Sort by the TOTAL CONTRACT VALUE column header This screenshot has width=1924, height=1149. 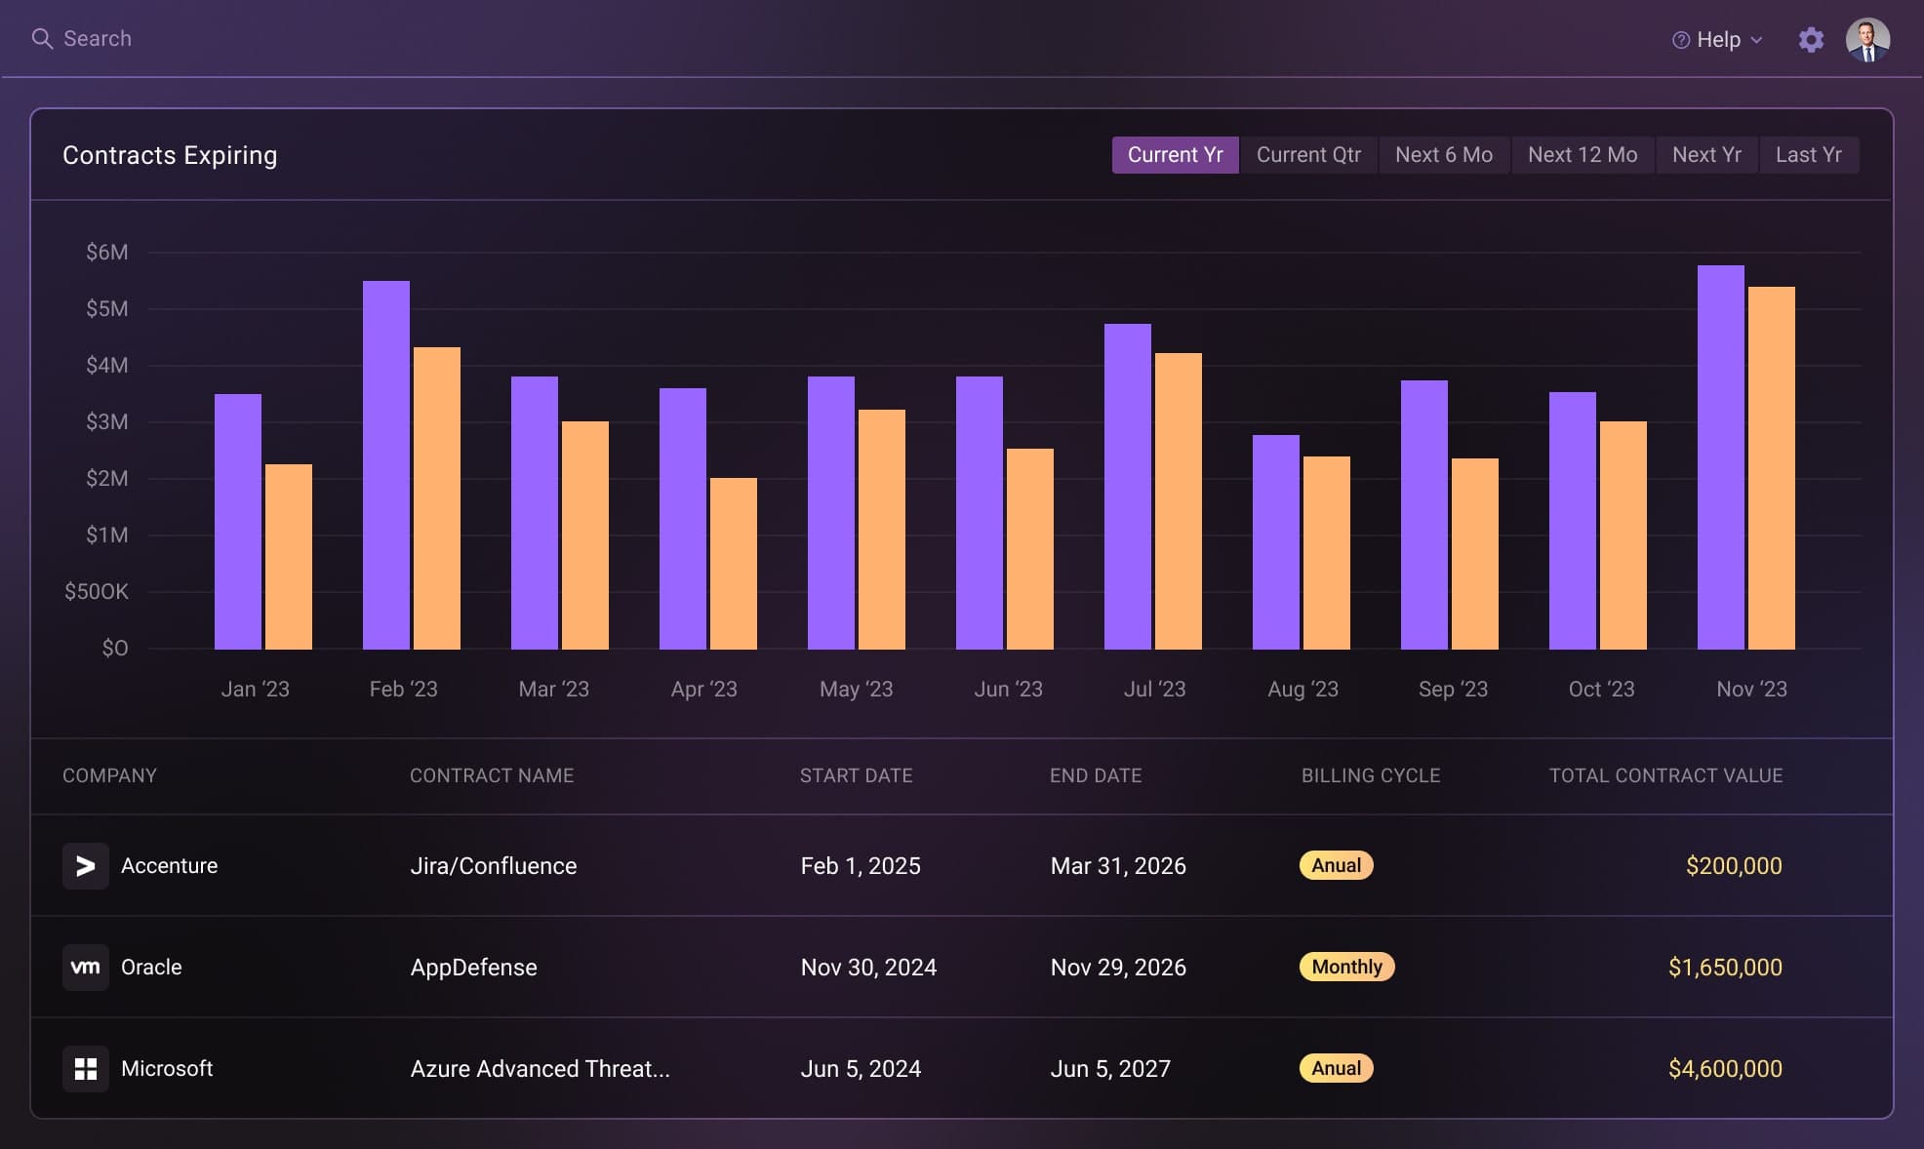pos(1665,775)
